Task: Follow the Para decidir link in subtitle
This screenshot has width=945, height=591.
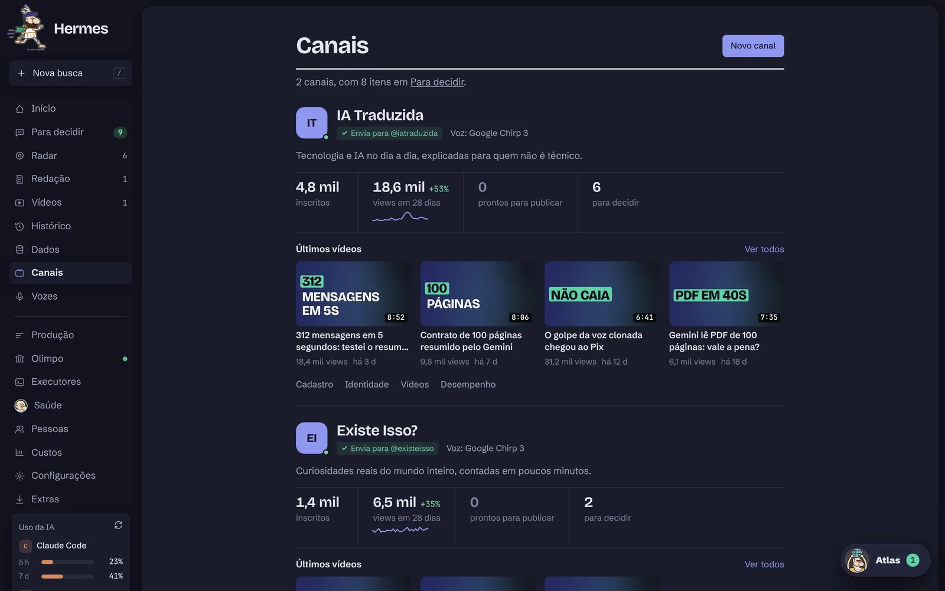Action: pos(437,82)
